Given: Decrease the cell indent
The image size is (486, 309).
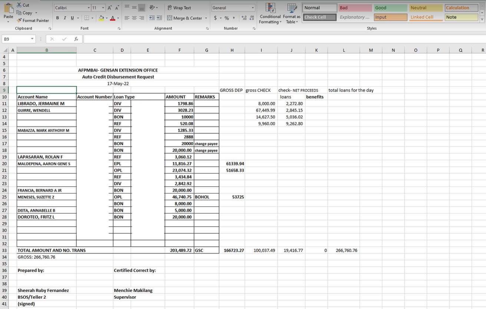Looking at the screenshot, I should pyautogui.click(x=152, y=18).
